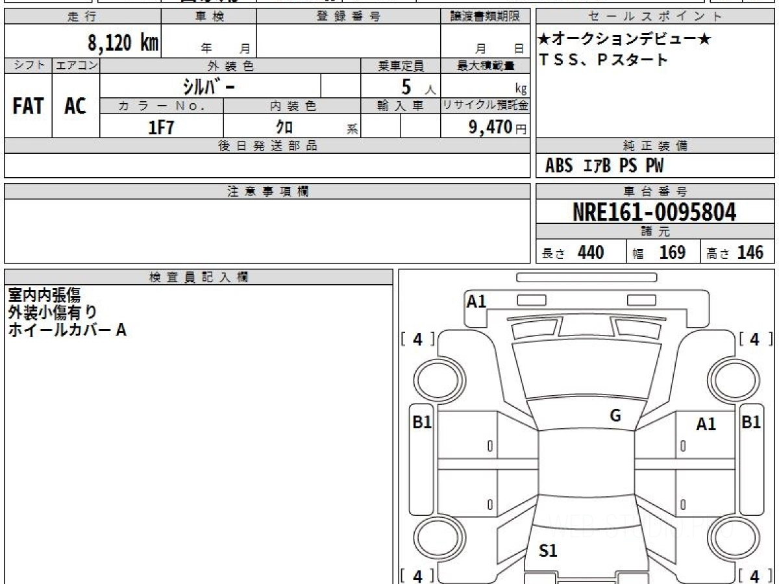Select the FAT shift cell

pyautogui.click(x=28, y=106)
